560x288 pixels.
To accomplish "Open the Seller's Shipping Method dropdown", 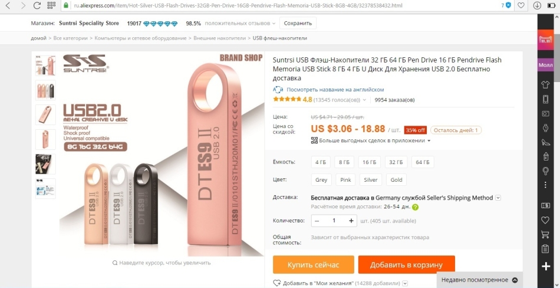I will point(498,198).
